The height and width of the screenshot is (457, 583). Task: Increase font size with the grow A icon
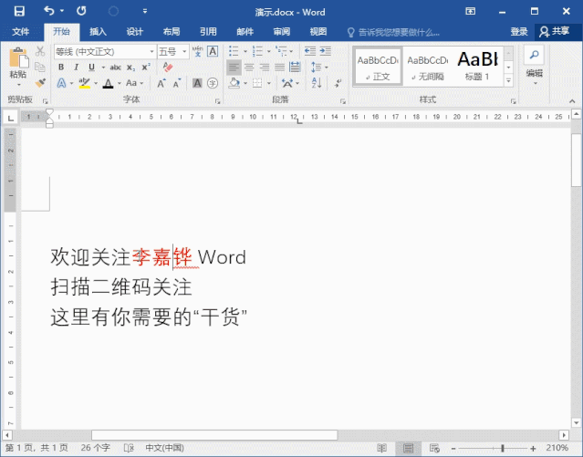161,83
